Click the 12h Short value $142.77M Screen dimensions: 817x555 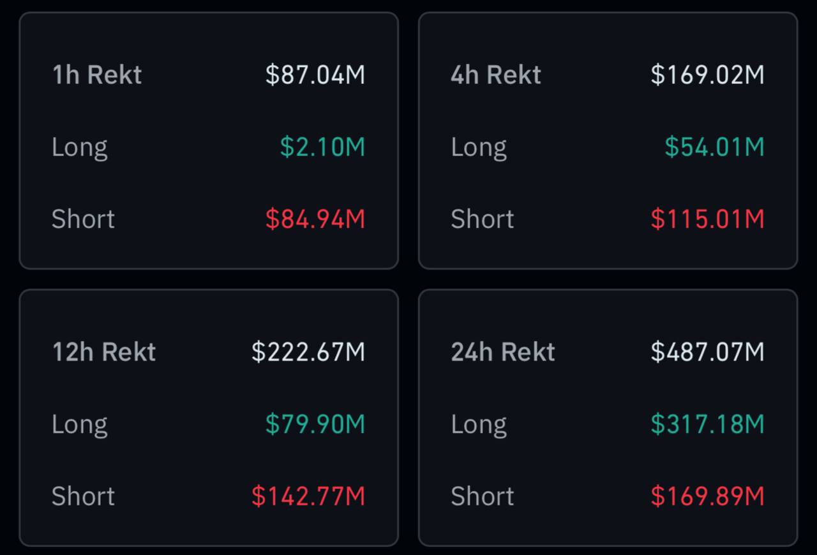(x=308, y=496)
